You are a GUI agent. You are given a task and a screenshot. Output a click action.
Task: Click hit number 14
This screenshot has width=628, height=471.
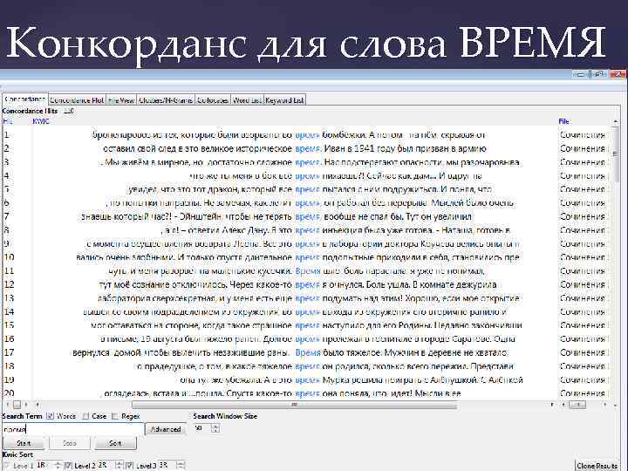click(9, 312)
